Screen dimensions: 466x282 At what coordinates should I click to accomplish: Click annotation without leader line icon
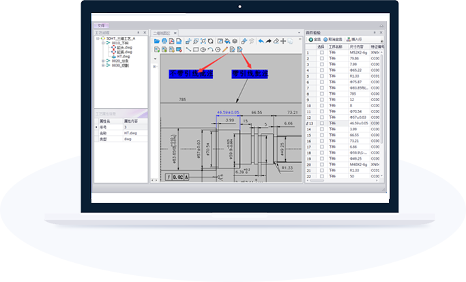point(233,49)
